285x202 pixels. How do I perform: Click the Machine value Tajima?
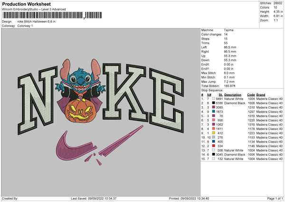pos(228,30)
